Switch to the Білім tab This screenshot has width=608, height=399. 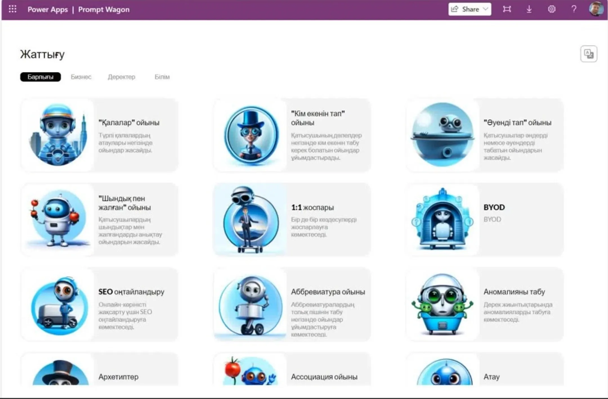(162, 77)
